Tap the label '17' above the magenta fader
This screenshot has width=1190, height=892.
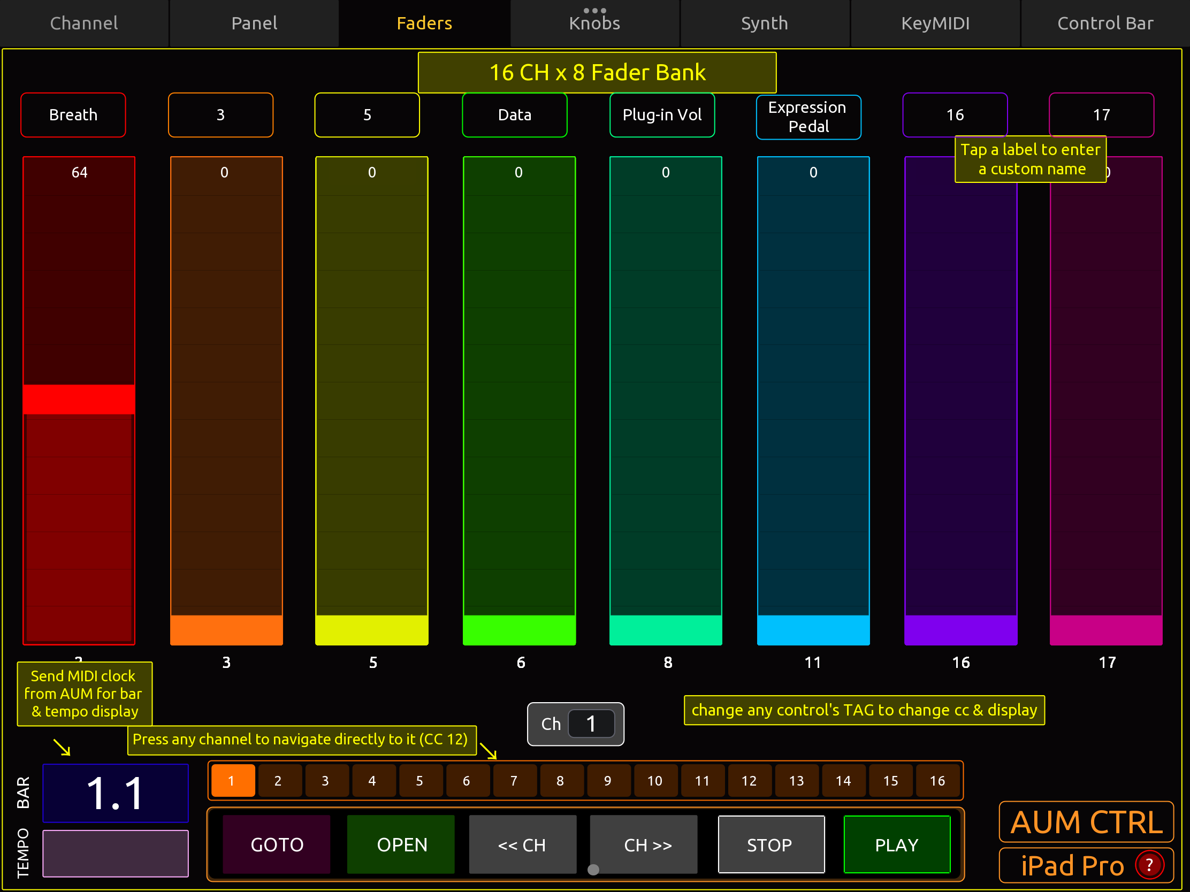coord(1101,115)
